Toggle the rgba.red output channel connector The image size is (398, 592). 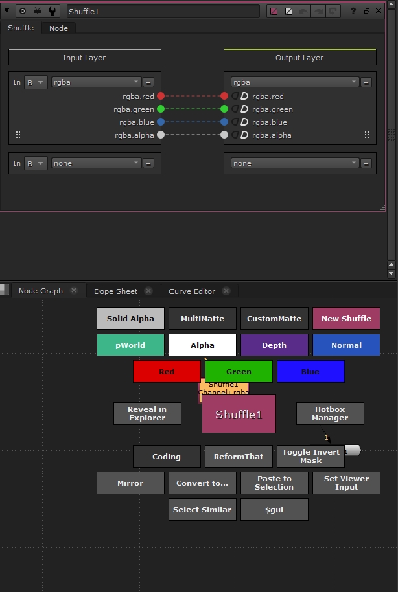click(x=224, y=96)
